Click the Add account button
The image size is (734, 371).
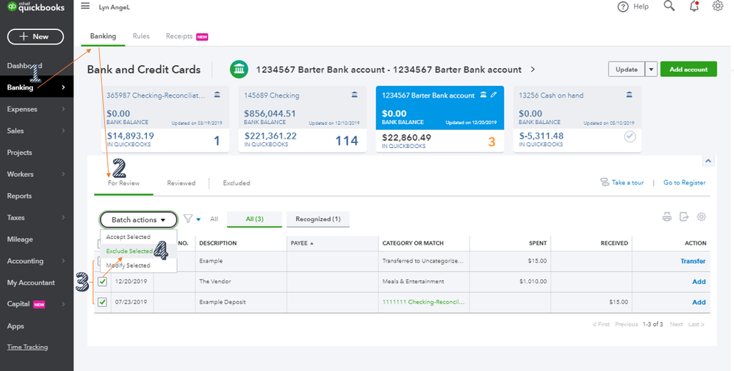(688, 69)
